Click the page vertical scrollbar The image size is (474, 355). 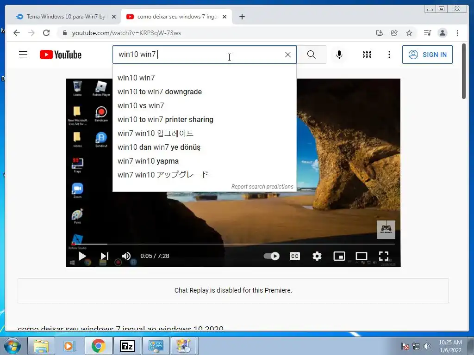(464, 72)
